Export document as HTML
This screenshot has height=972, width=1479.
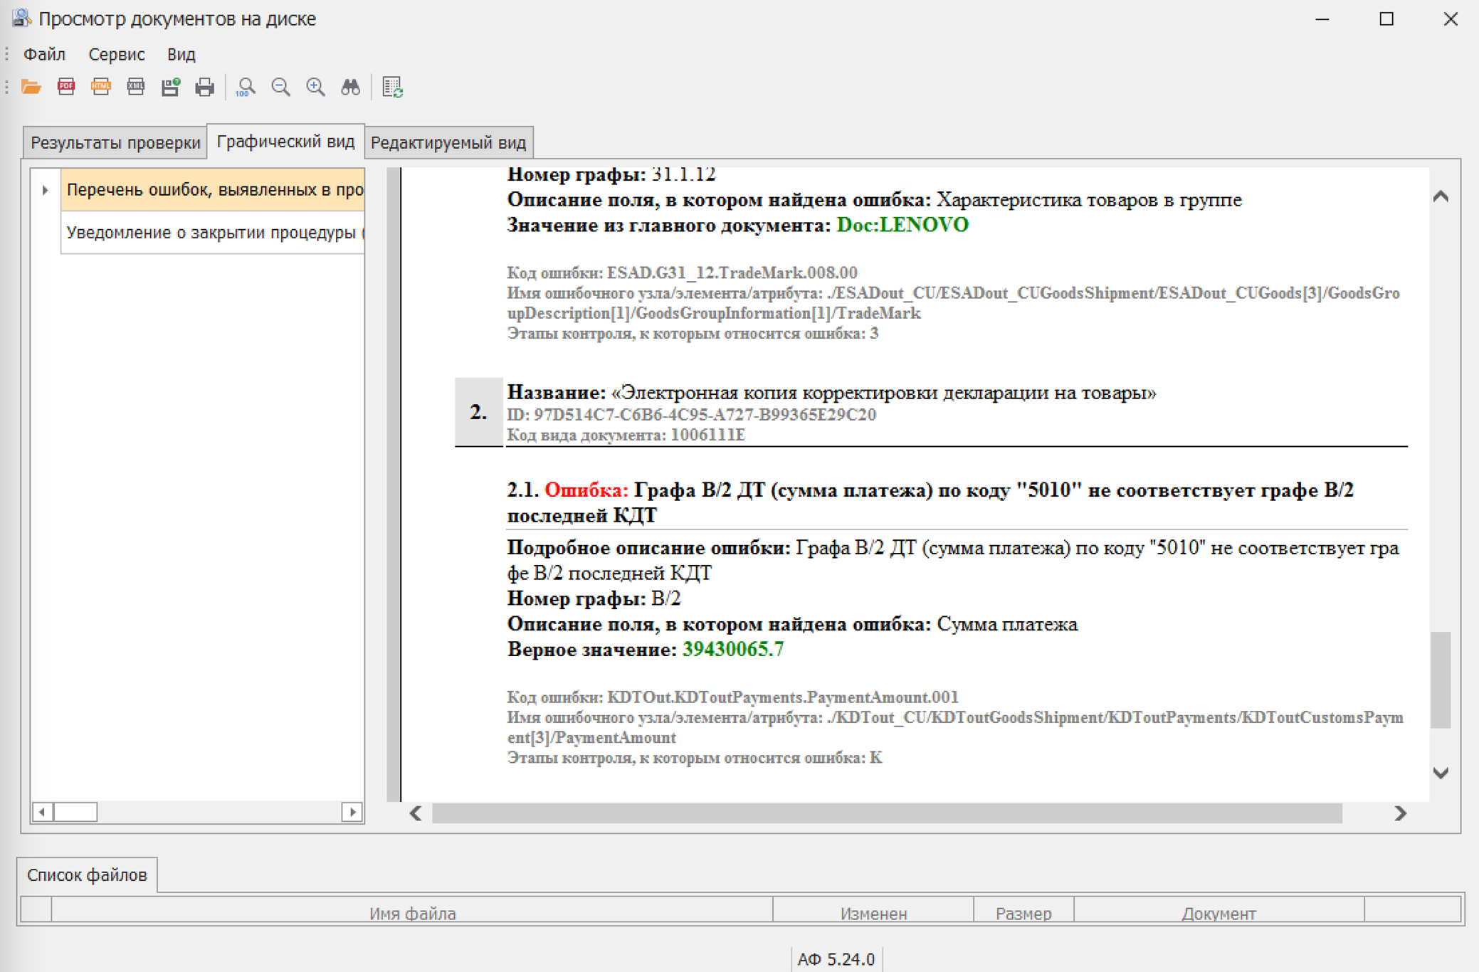[x=101, y=87]
